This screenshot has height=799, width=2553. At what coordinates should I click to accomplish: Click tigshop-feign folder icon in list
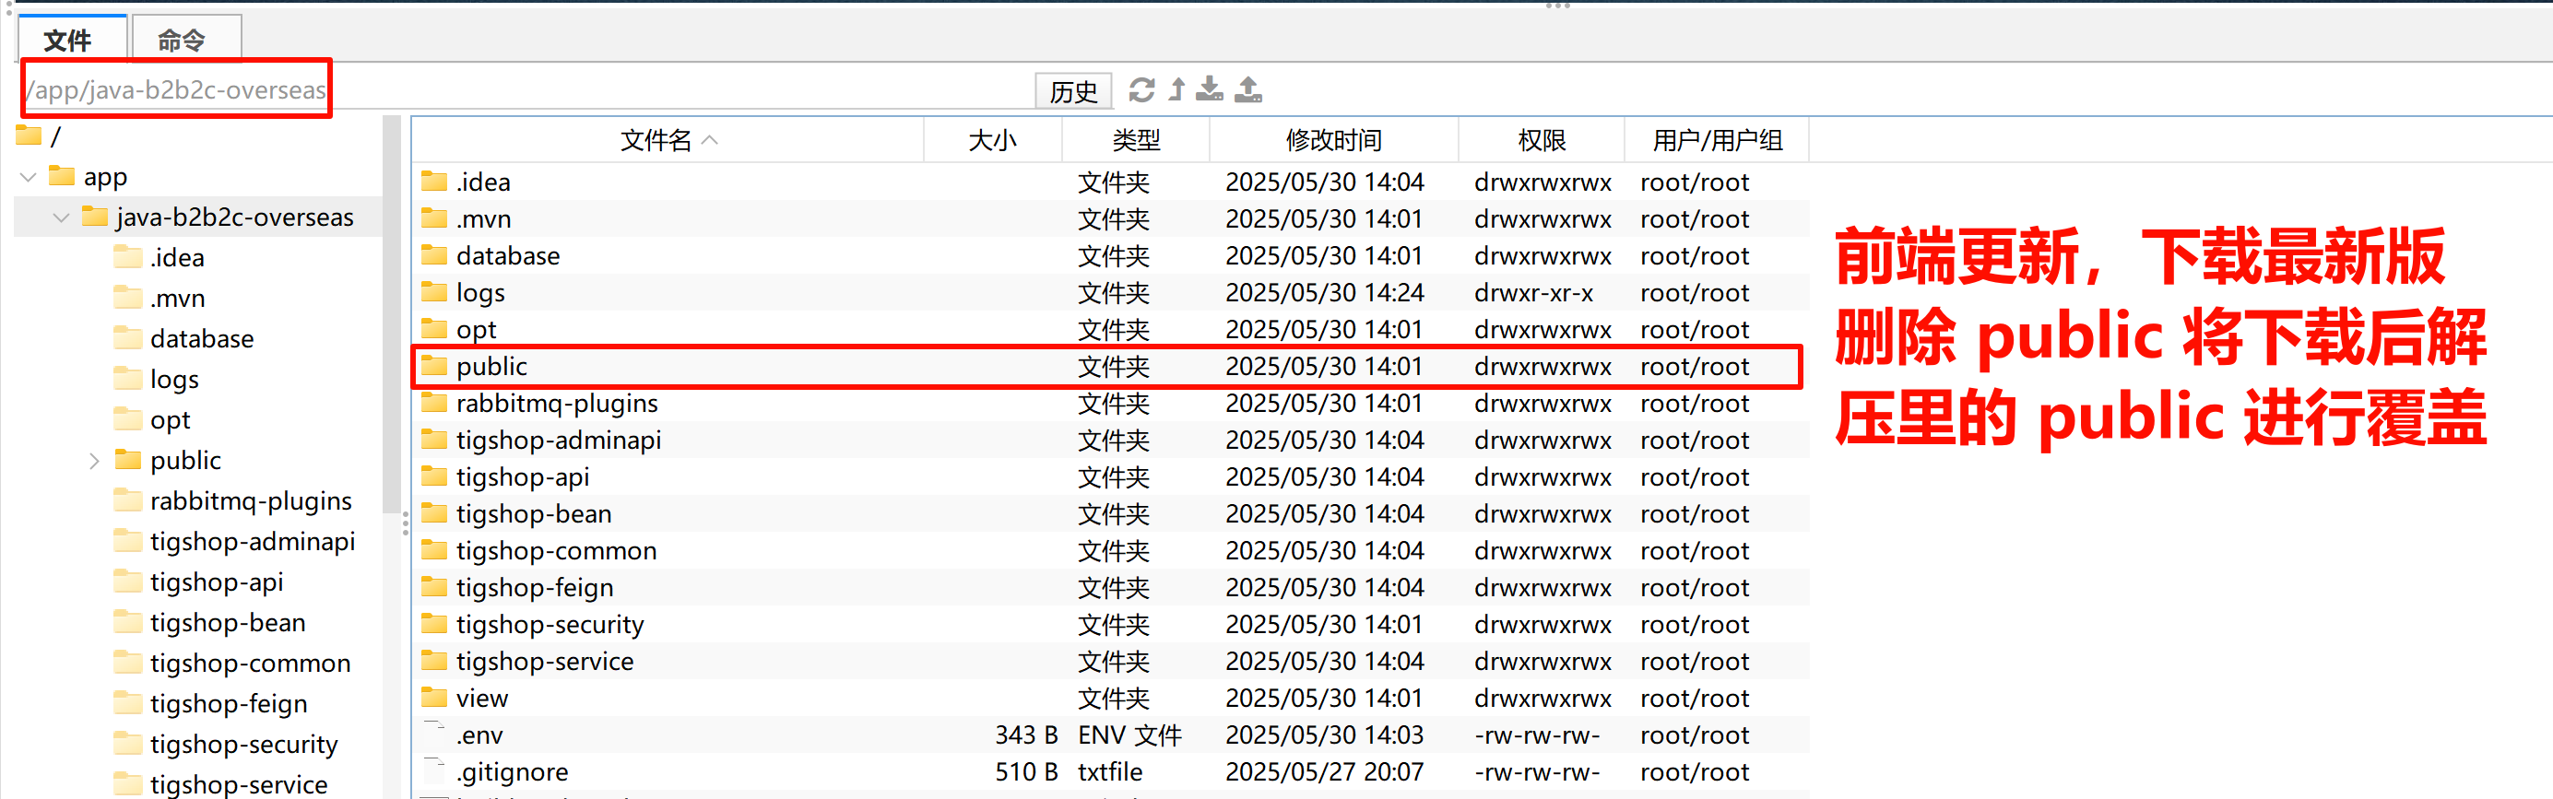[433, 587]
